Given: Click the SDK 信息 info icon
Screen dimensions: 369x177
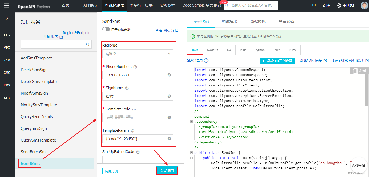Looking at the screenshot, I should (x=206, y=61).
